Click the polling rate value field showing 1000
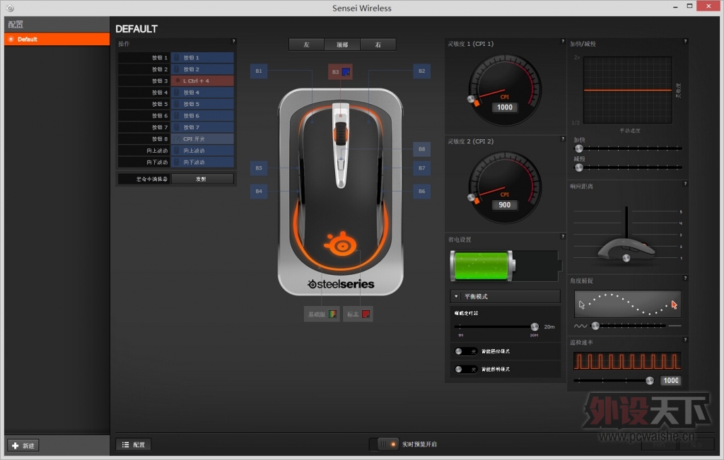The width and height of the screenshot is (724, 460). [x=671, y=381]
